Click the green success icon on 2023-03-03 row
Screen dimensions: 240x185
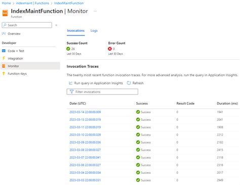click(138, 180)
